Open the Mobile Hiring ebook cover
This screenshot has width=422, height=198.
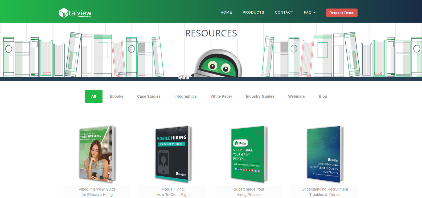coord(173,154)
